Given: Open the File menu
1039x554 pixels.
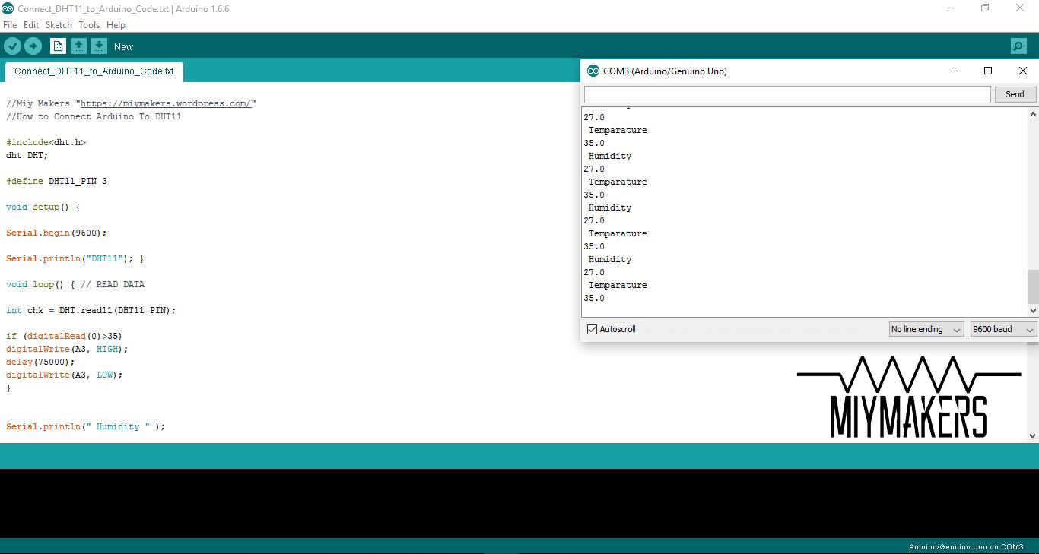Looking at the screenshot, I should (x=10, y=25).
